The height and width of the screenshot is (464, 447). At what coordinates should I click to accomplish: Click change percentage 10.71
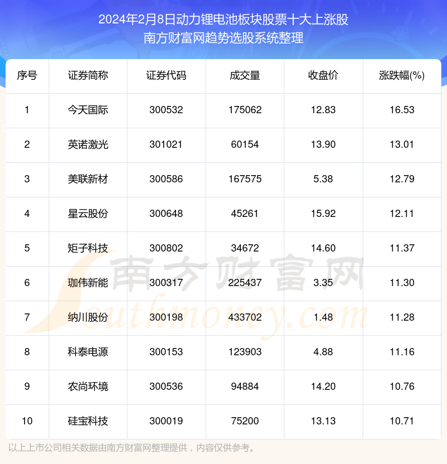pos(402,421)
